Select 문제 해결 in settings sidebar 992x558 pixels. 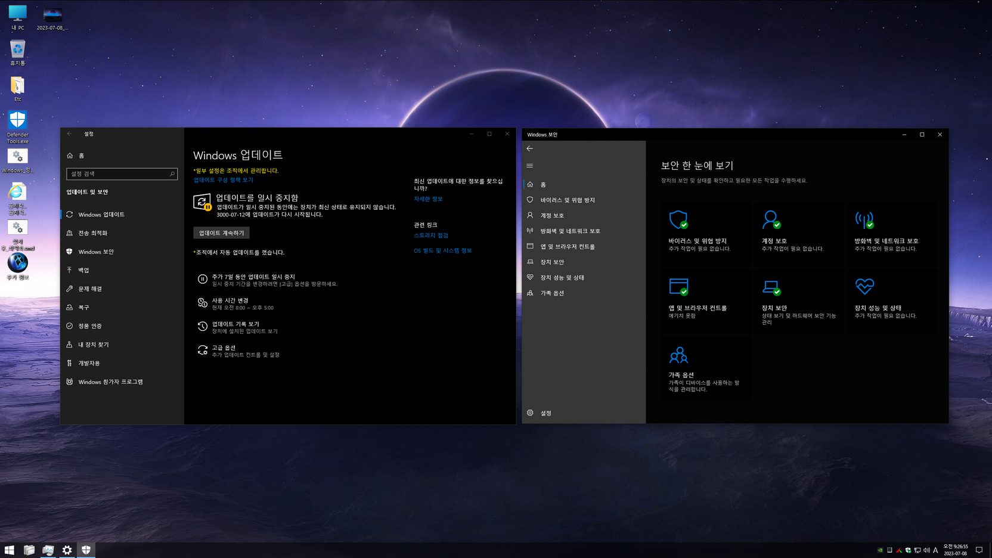point(122,289)
